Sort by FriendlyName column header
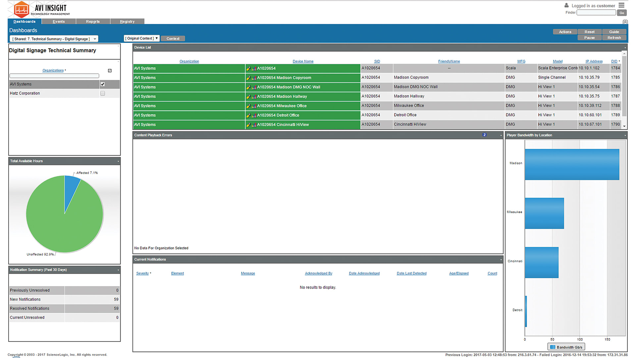 pos(449,61)
